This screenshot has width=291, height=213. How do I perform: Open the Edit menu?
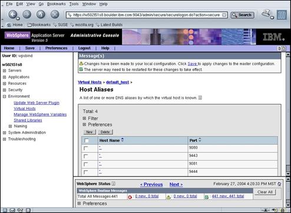(19, 4)
